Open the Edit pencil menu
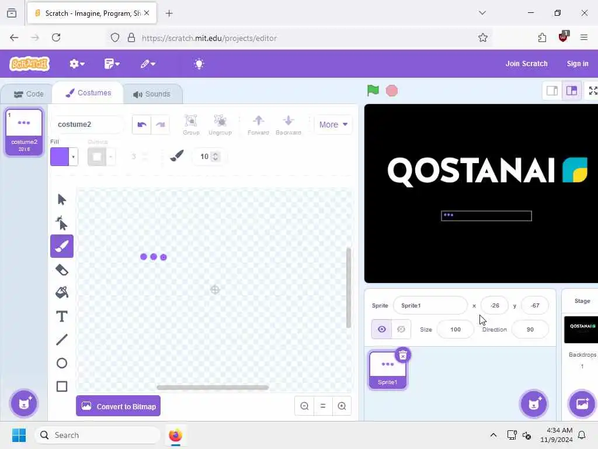The image size is (598, 449). 147,64
